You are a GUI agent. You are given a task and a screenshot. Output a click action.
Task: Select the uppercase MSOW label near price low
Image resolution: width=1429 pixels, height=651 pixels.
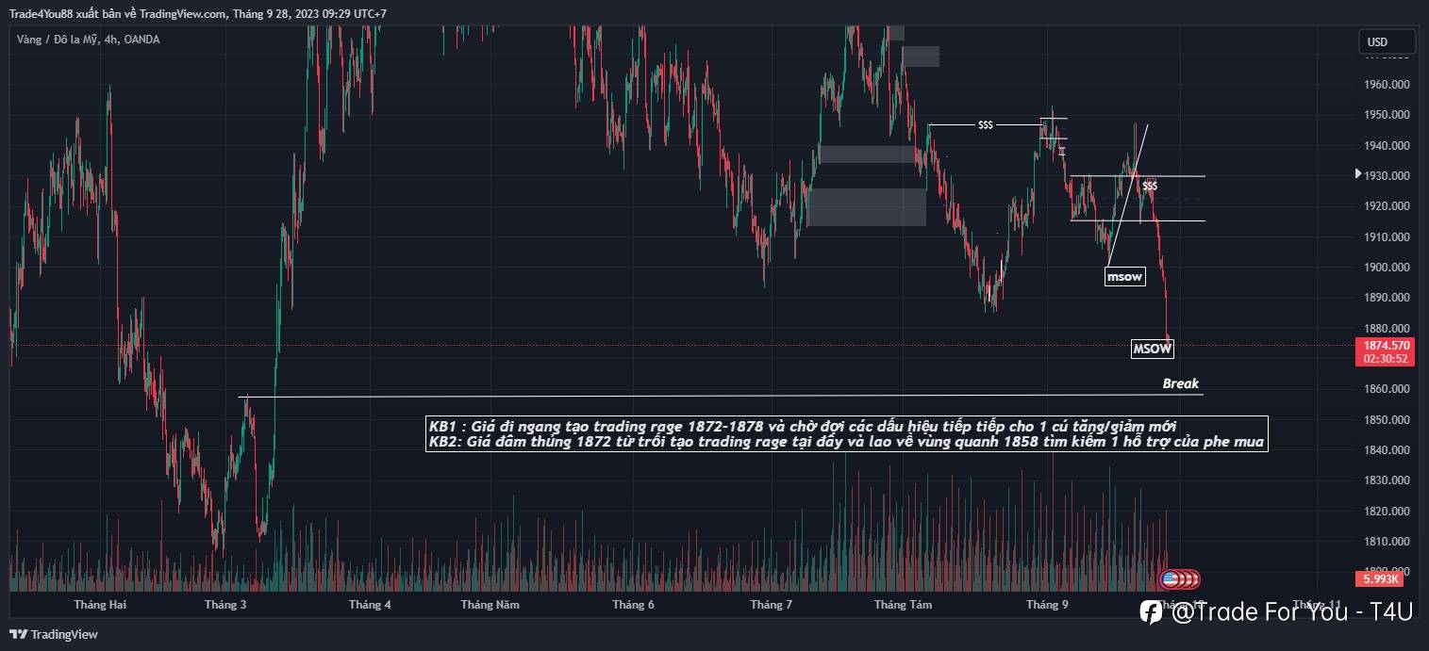[x=1152, y=349]
